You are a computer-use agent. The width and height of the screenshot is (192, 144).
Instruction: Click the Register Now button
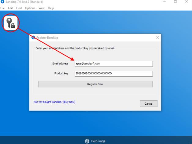(x=95, y=84)
